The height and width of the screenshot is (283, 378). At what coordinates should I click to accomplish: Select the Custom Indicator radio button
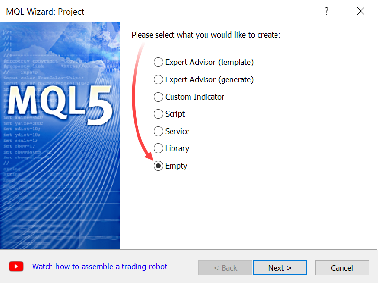[x=158, y=97]
